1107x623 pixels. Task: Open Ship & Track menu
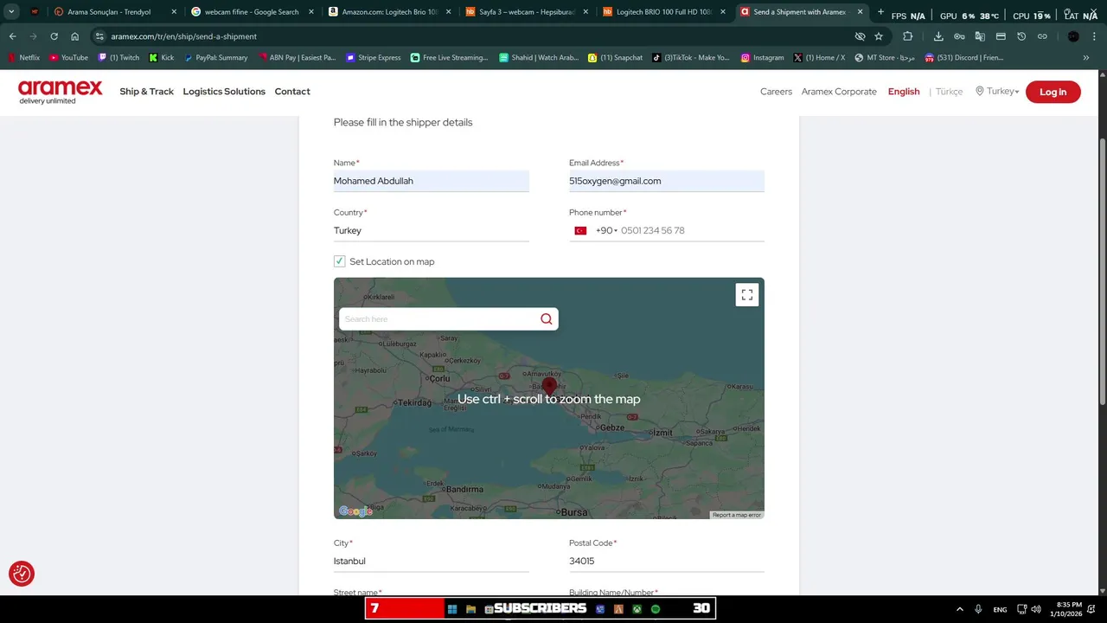(146, 91)
